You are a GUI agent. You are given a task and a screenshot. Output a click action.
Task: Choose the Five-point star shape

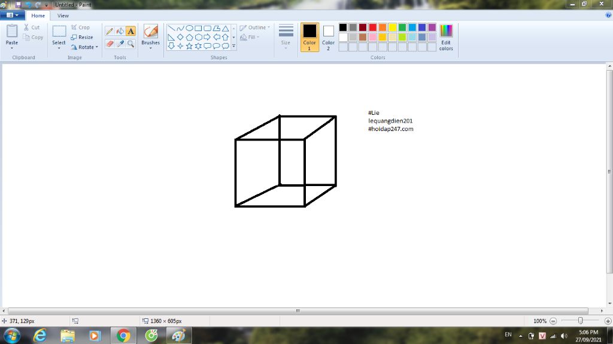189,45
